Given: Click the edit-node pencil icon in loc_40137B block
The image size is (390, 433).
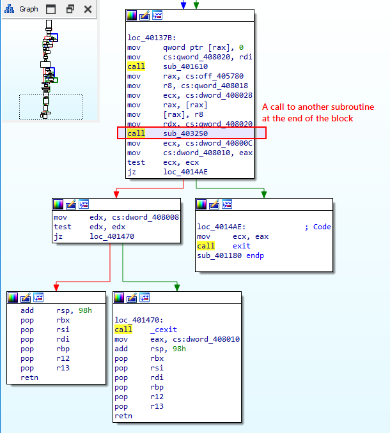Looking at the screenshot, I should 144,15.
